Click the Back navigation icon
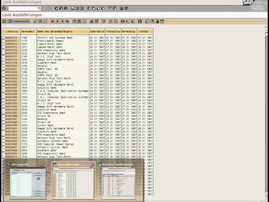This screenshot has width=269, height=202. tap(57, 8)
